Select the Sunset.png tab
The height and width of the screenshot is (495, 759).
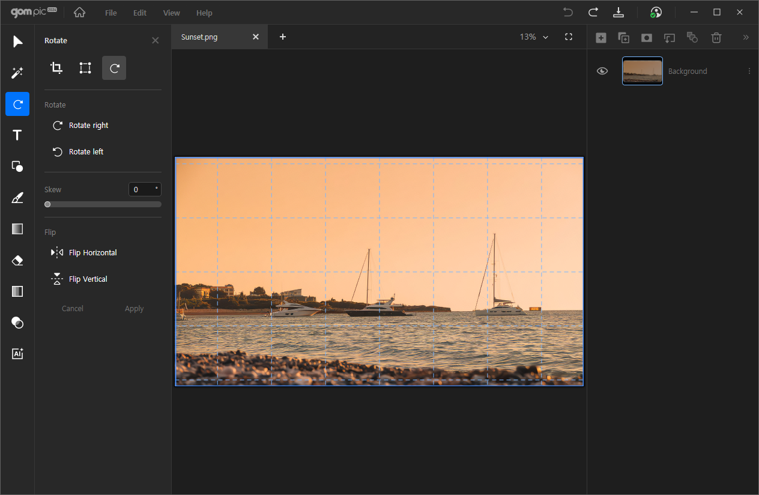pyautogui.click(x=199, y=37)
